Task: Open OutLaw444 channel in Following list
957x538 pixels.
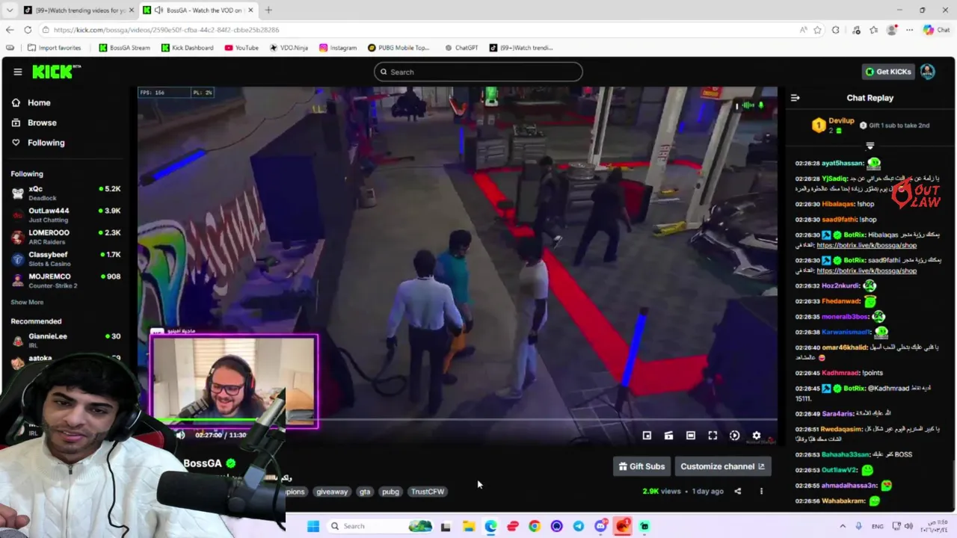Action: coord(66,214)
